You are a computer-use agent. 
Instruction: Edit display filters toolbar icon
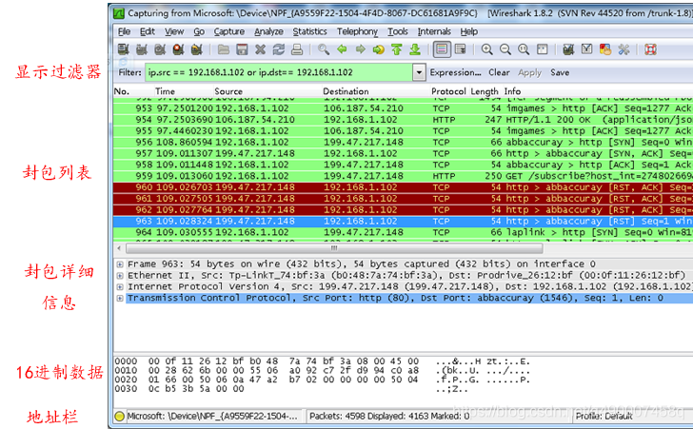587,49
